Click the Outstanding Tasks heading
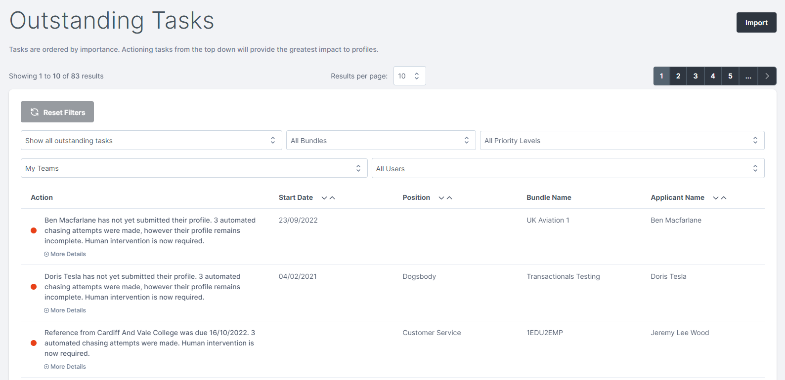The image size is (785, 380). [x=112, y=21]
